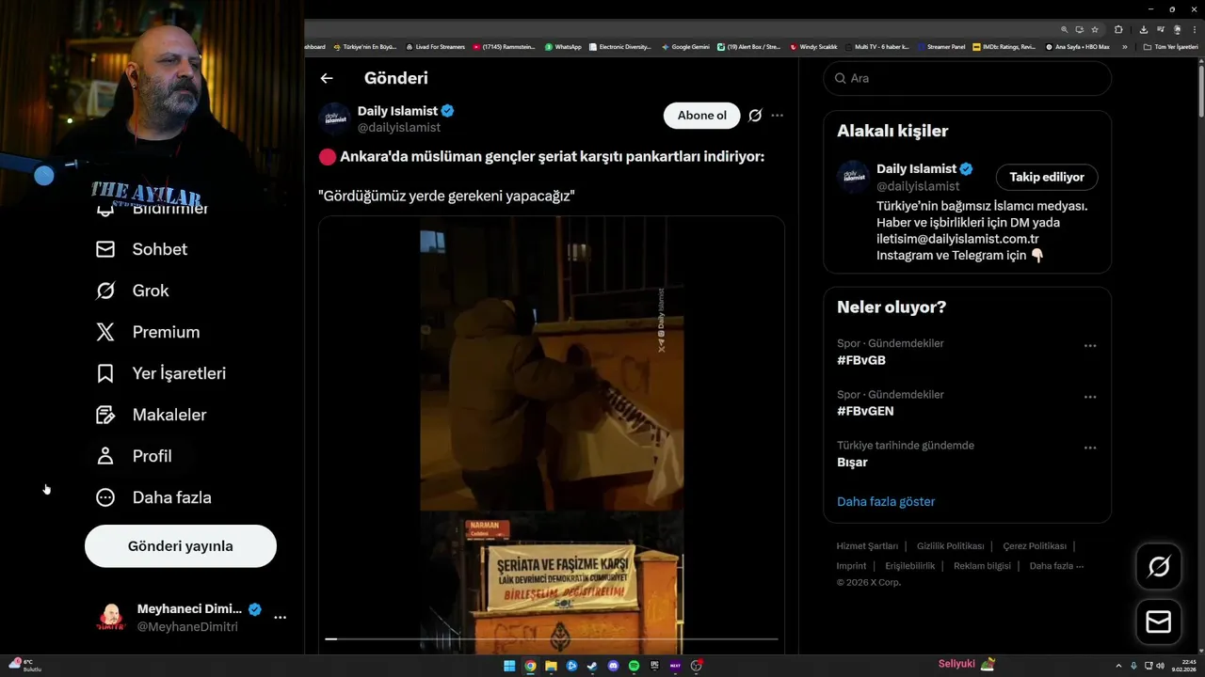1205x677 pixels.
Task: Open Daily Islamist avatar on the post
Action: 334,118
